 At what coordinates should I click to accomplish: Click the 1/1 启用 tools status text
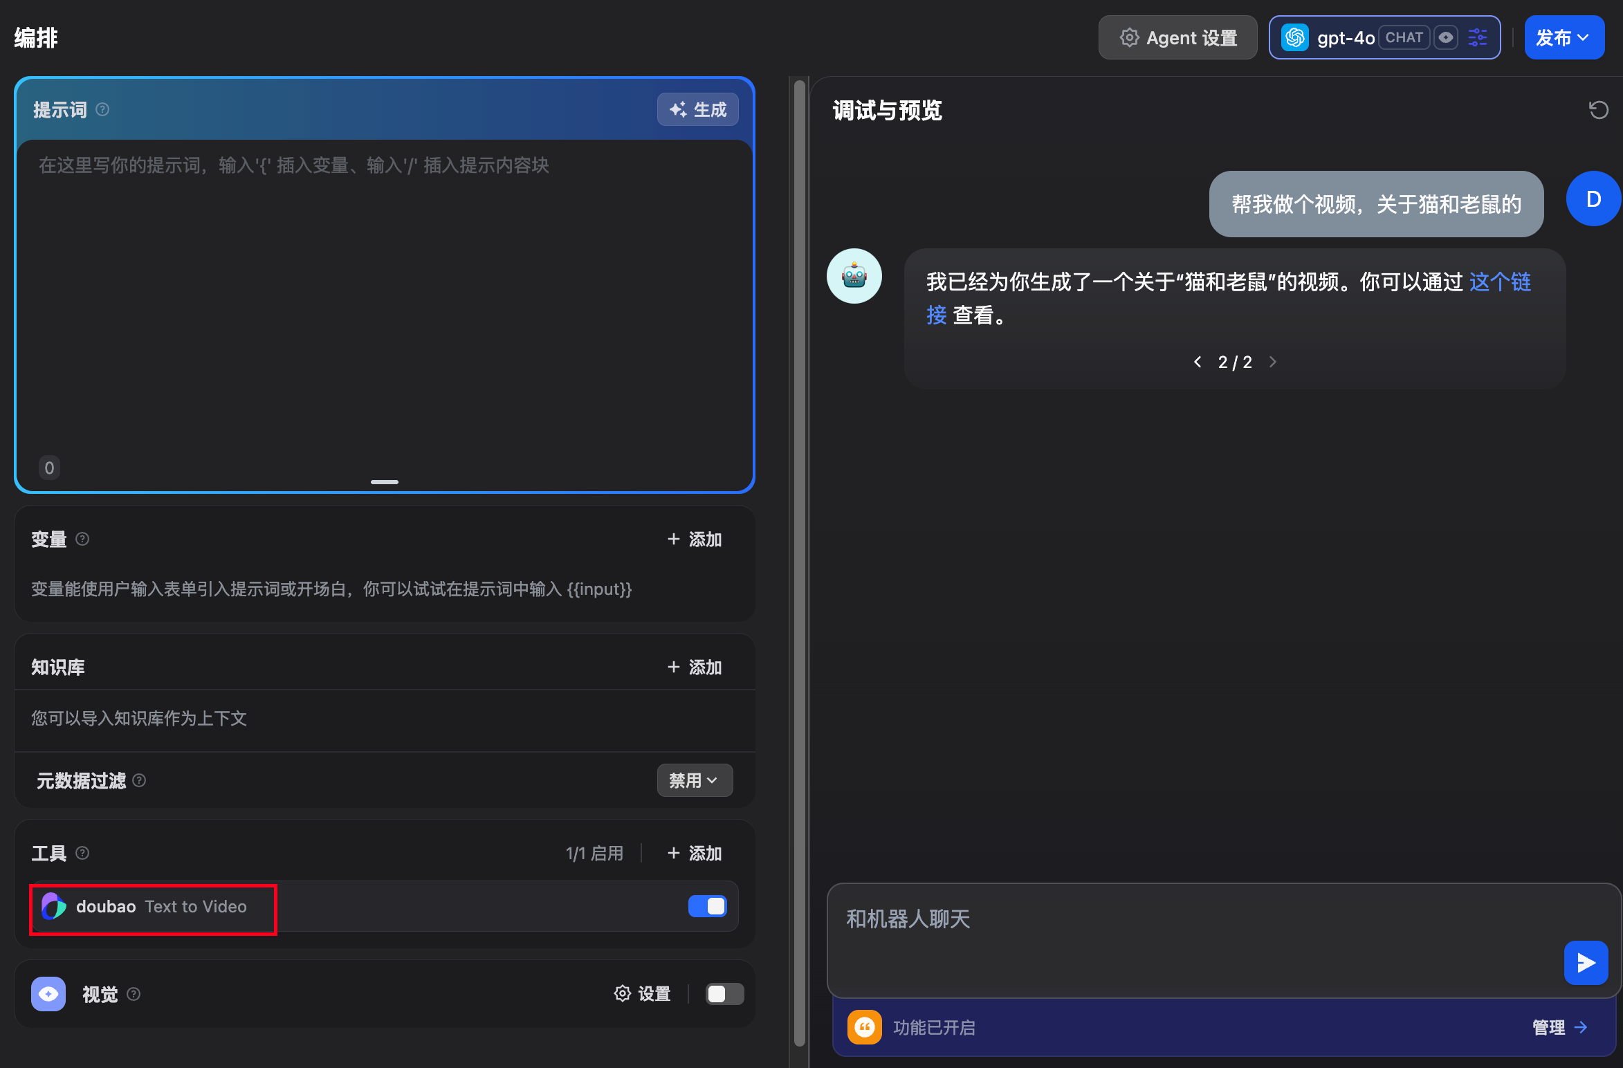pos(594,853)
